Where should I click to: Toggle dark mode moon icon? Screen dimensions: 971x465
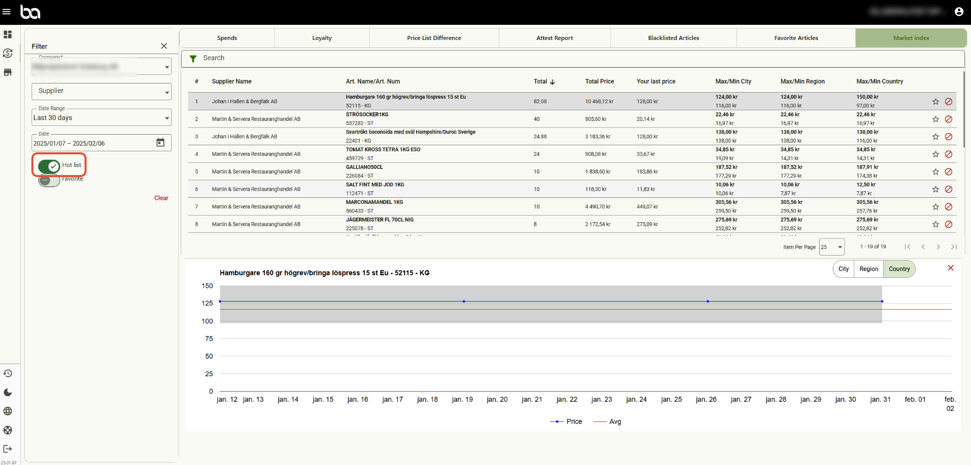(8, 392)
